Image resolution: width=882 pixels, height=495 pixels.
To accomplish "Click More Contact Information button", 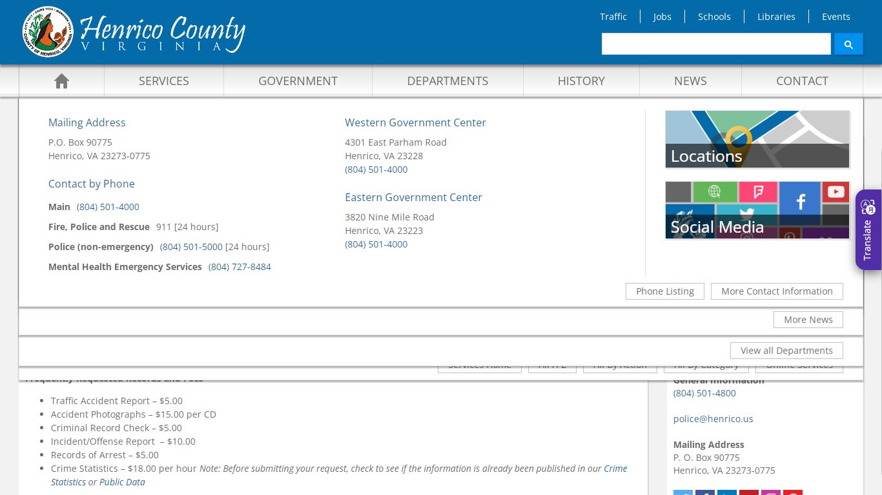I will point(777,291).
